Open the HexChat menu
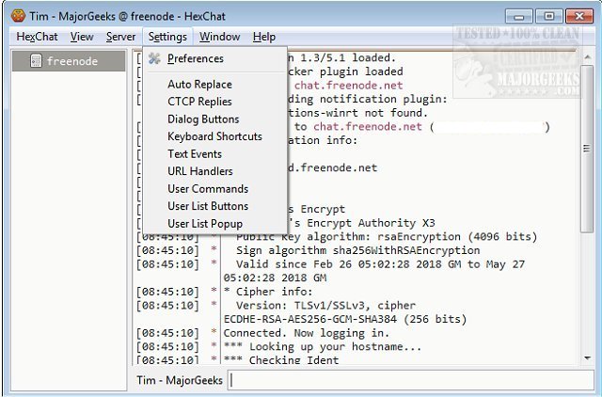 38,37
